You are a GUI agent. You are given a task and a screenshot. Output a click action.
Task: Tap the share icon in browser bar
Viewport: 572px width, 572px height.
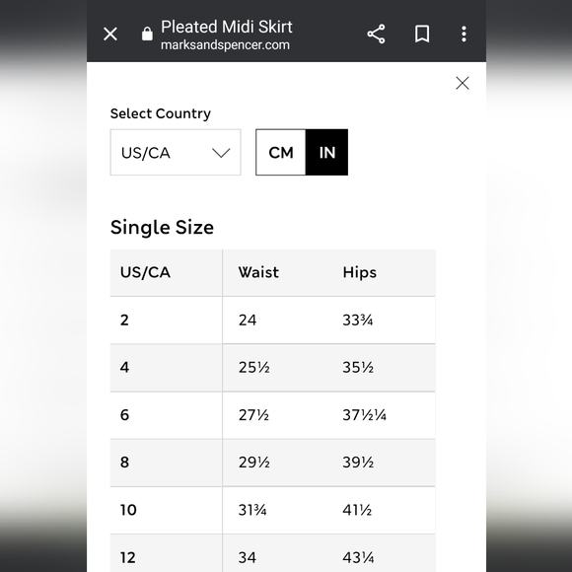376,34
